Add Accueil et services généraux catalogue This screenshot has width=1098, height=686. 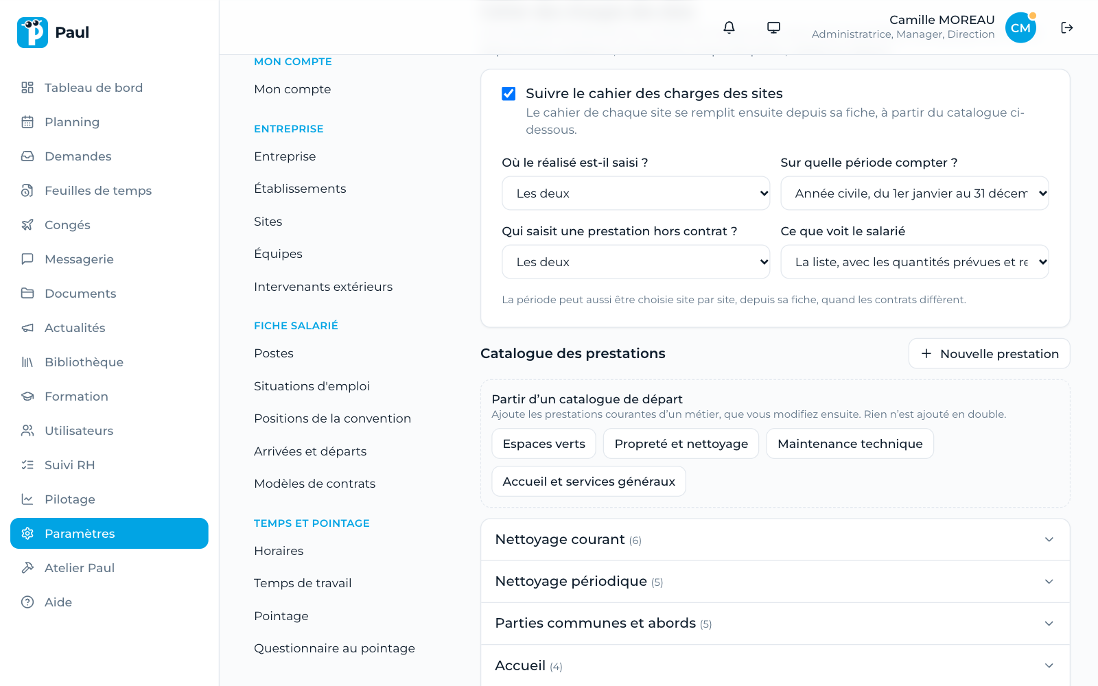[x=589, y=482]
